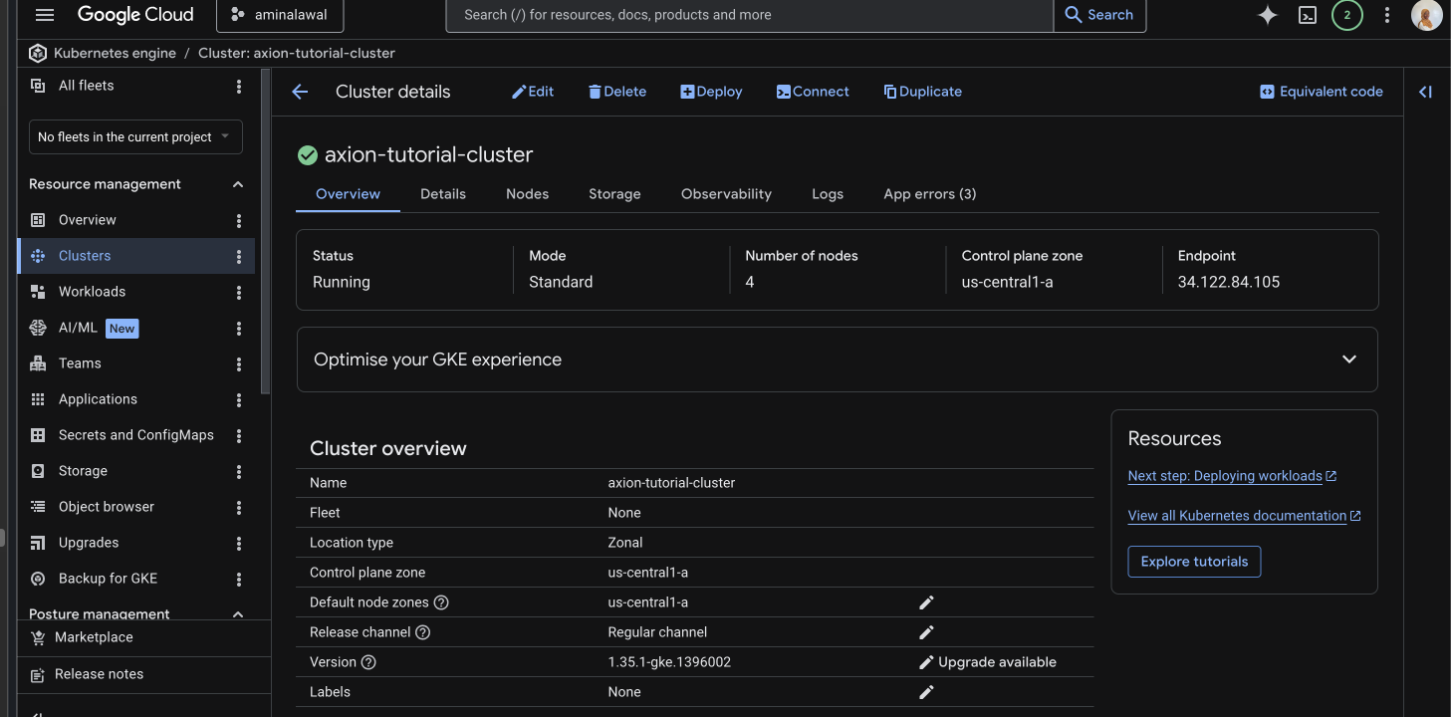
Task: Click version text 1.35.1-gke.1396002
Action: (669, 662)
